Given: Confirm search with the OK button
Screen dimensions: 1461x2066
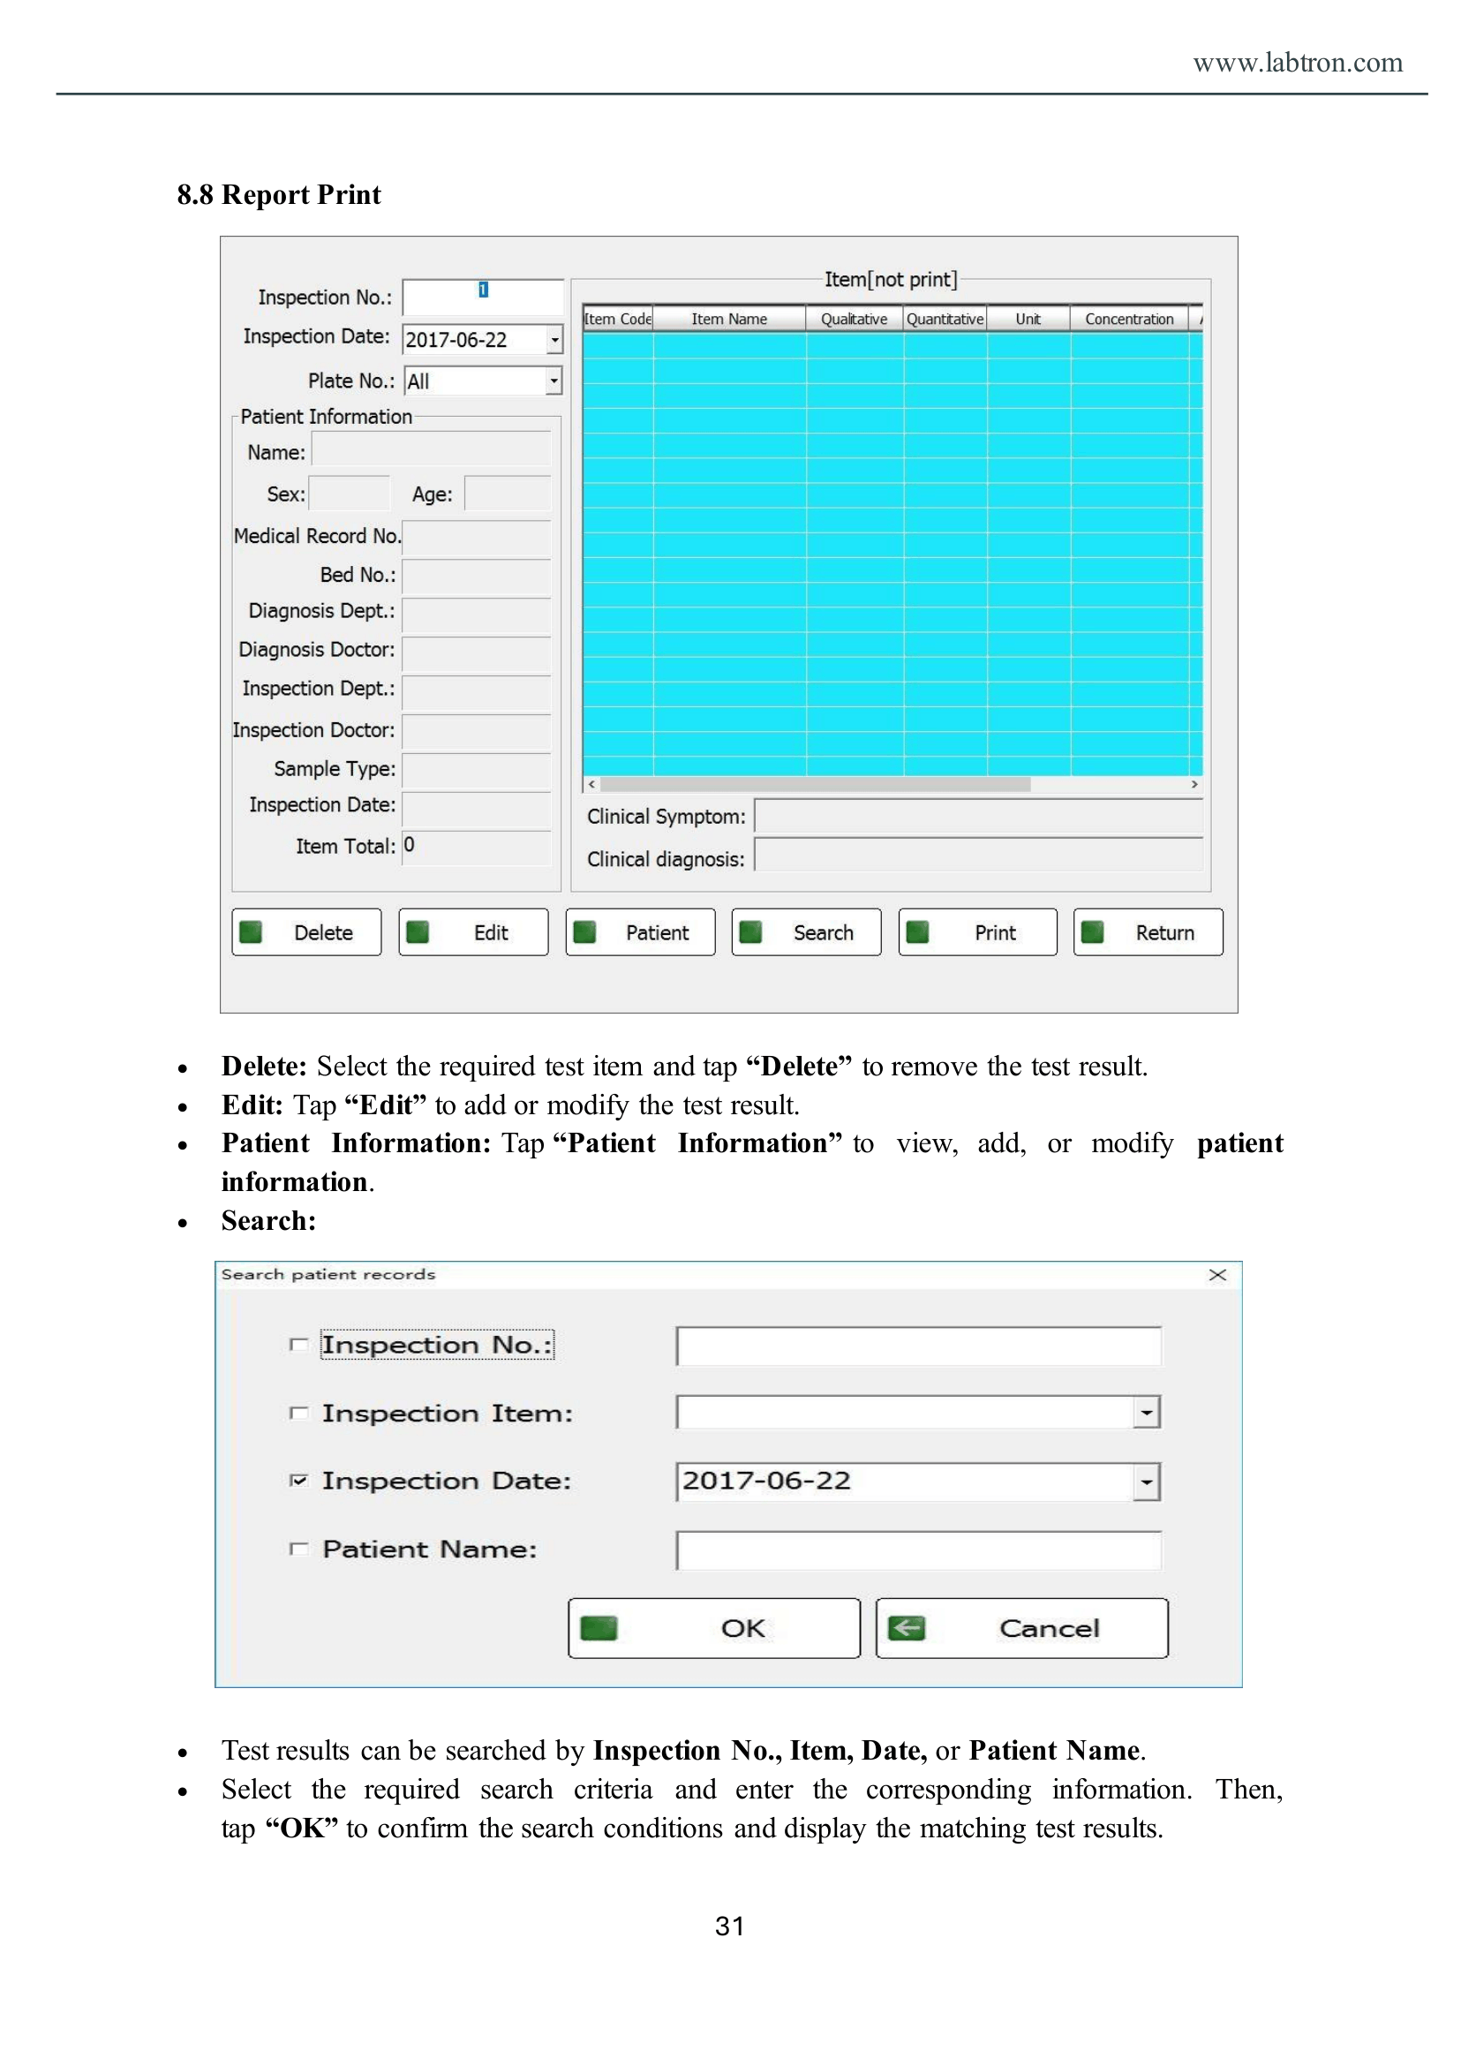Looking at the screenshot, I should pos(714,1628).
